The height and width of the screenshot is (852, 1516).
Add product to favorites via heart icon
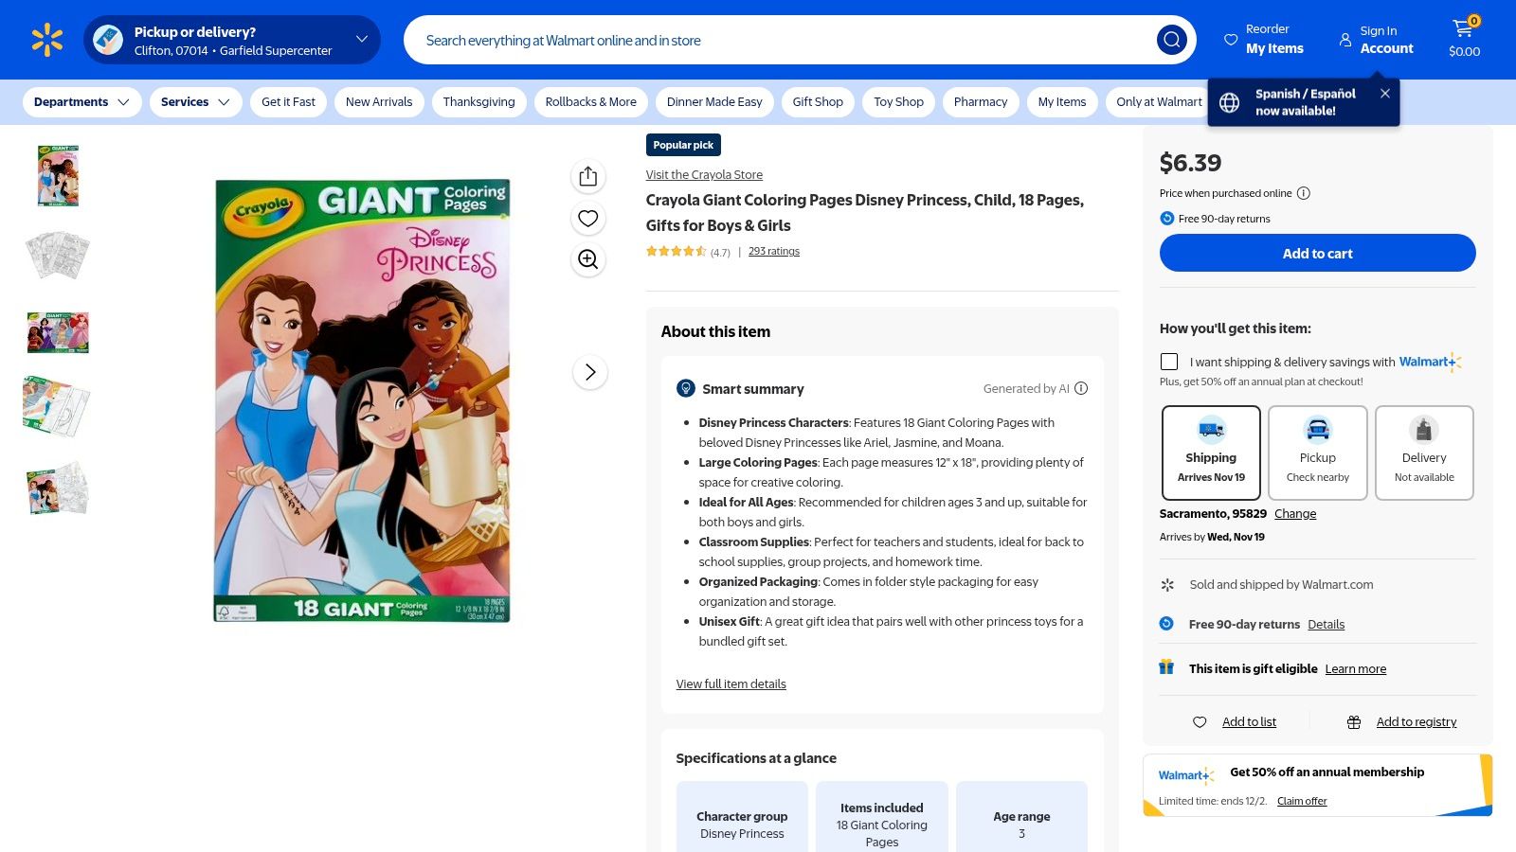coord(587,218)
